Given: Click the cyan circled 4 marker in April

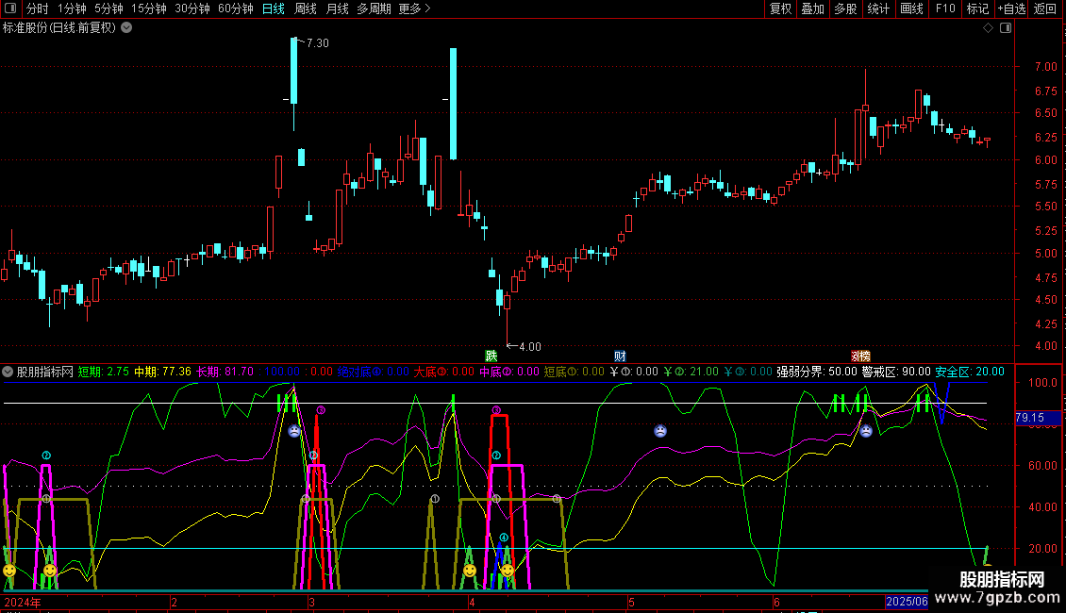Looking at the screenshot, I should click(x=504, y=538).
